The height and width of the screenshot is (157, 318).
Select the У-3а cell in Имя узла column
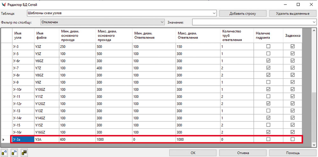tap(22, 139)
